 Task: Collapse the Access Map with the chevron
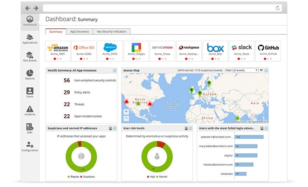[x=261, y=70]
